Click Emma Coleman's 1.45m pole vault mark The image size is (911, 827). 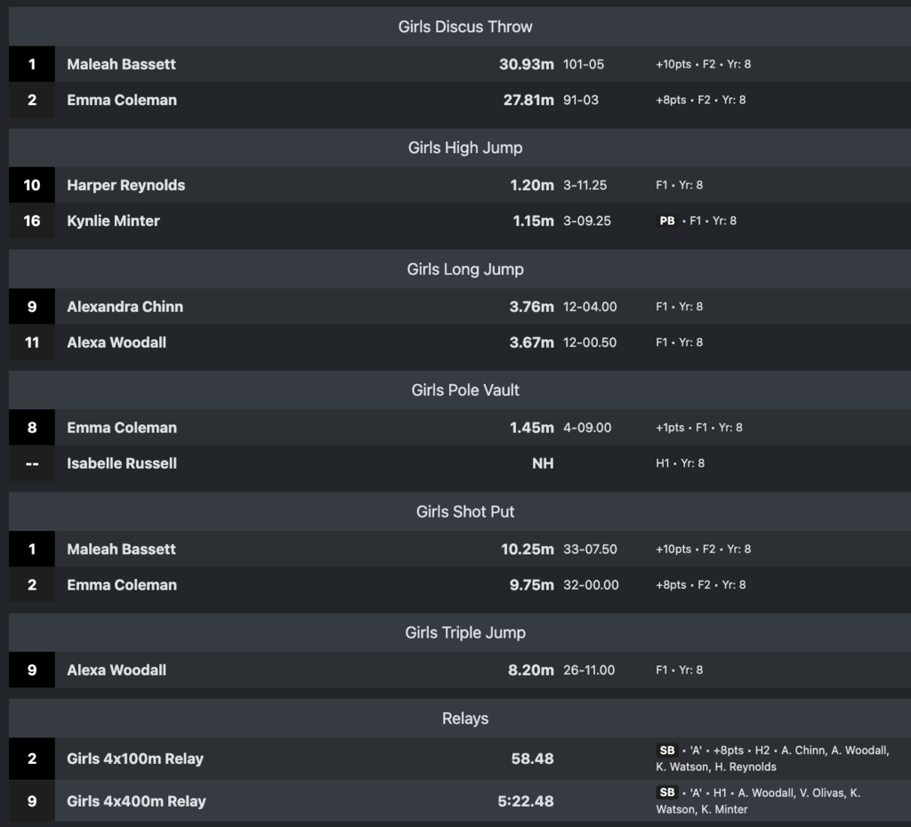click(x=531, y=428)
